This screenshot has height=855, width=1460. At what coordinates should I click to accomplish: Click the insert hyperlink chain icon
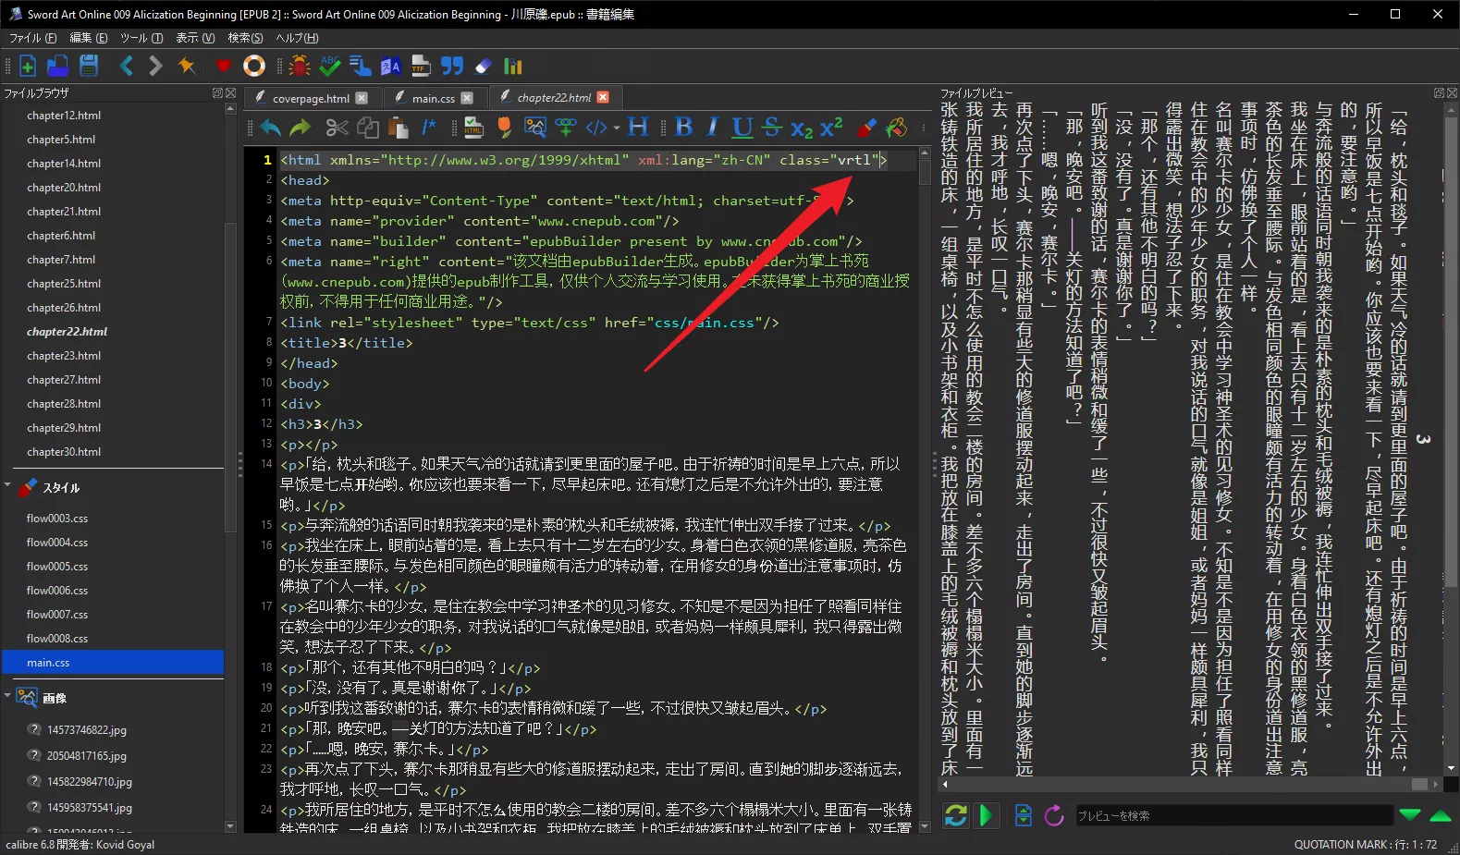click(x=565, y=128)
